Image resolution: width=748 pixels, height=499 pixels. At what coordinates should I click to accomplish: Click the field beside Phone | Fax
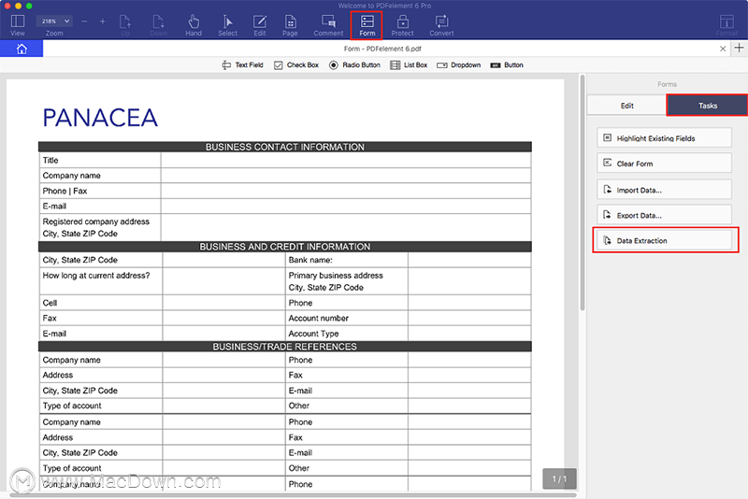346,191
